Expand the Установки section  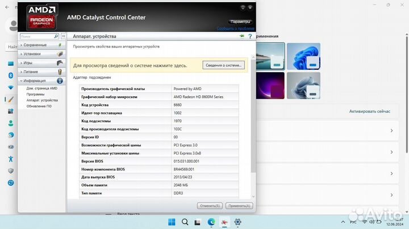[x=41, y=54]
